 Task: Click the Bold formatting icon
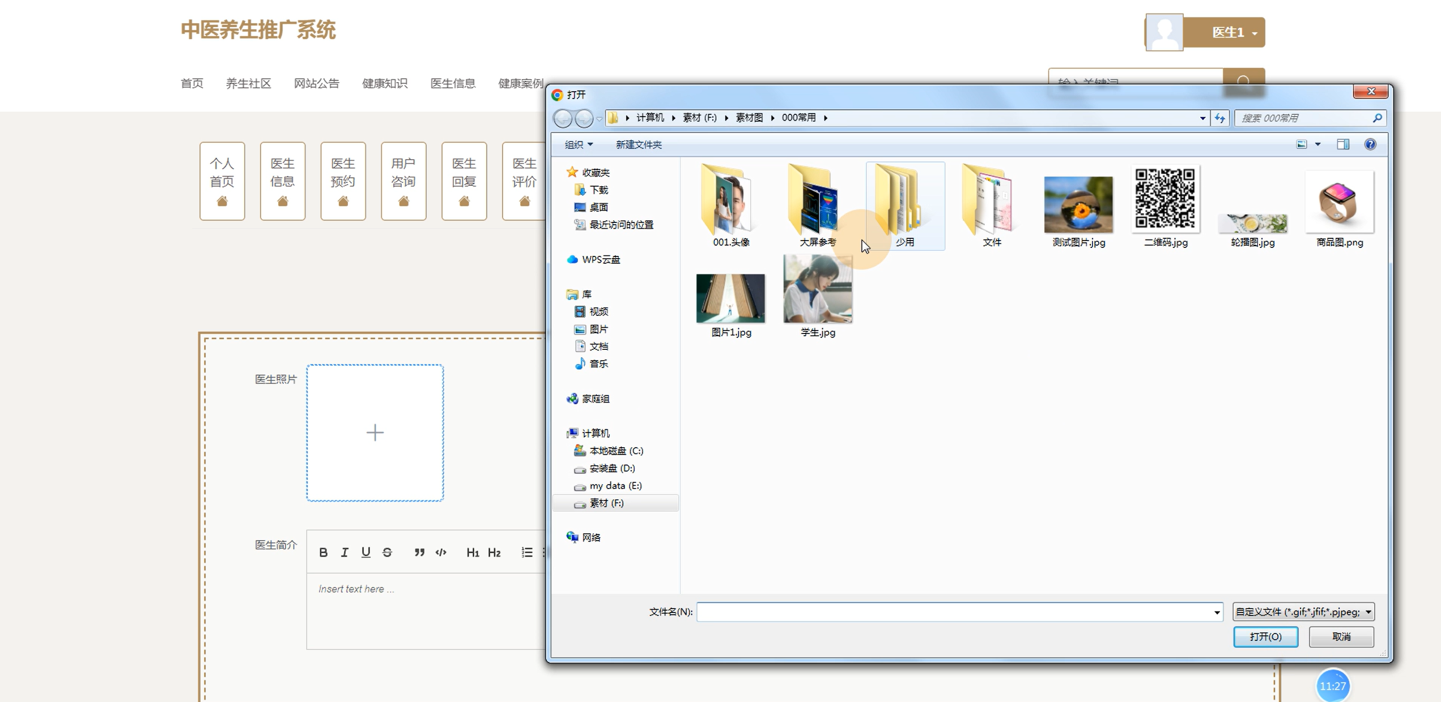pyautogui.click(x=323, y=552)
